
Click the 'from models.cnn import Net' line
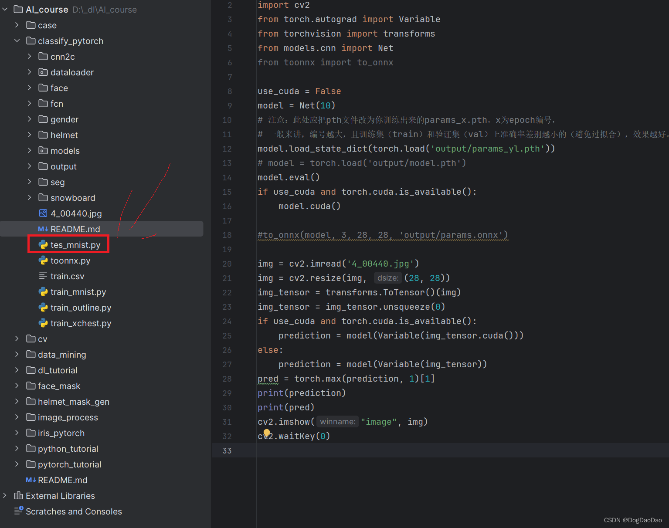pos(326,48)
